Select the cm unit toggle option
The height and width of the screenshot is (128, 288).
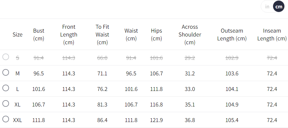279,7
